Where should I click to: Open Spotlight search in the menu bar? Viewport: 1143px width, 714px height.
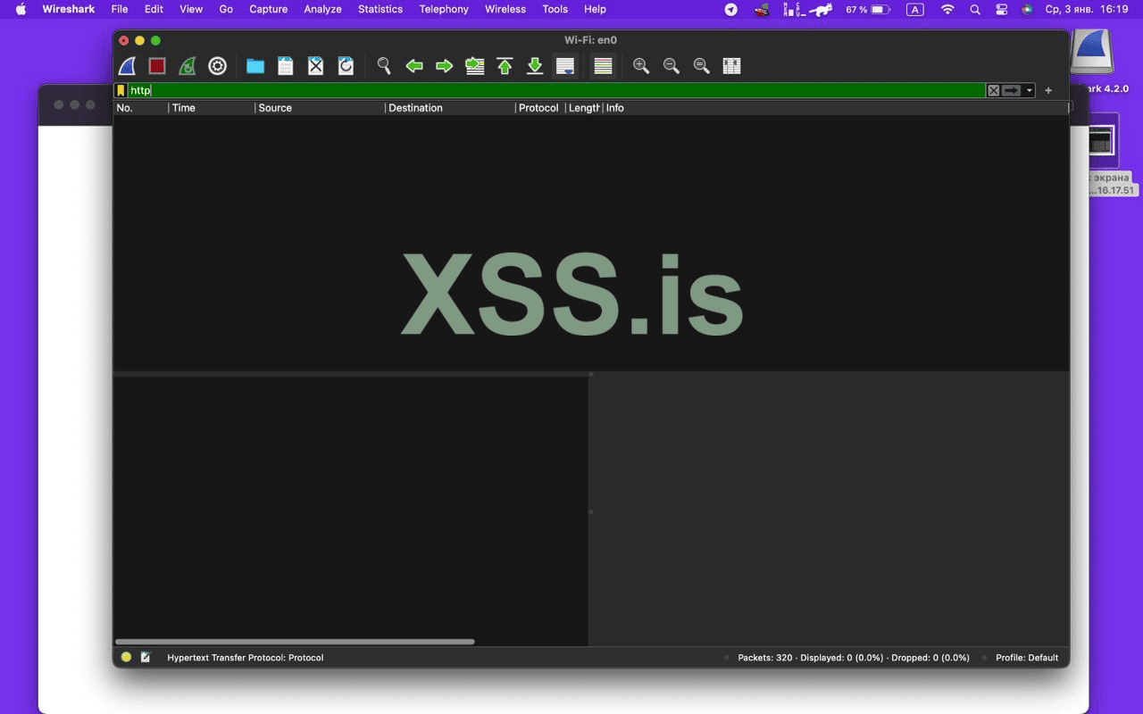click(x=975, y=9)
